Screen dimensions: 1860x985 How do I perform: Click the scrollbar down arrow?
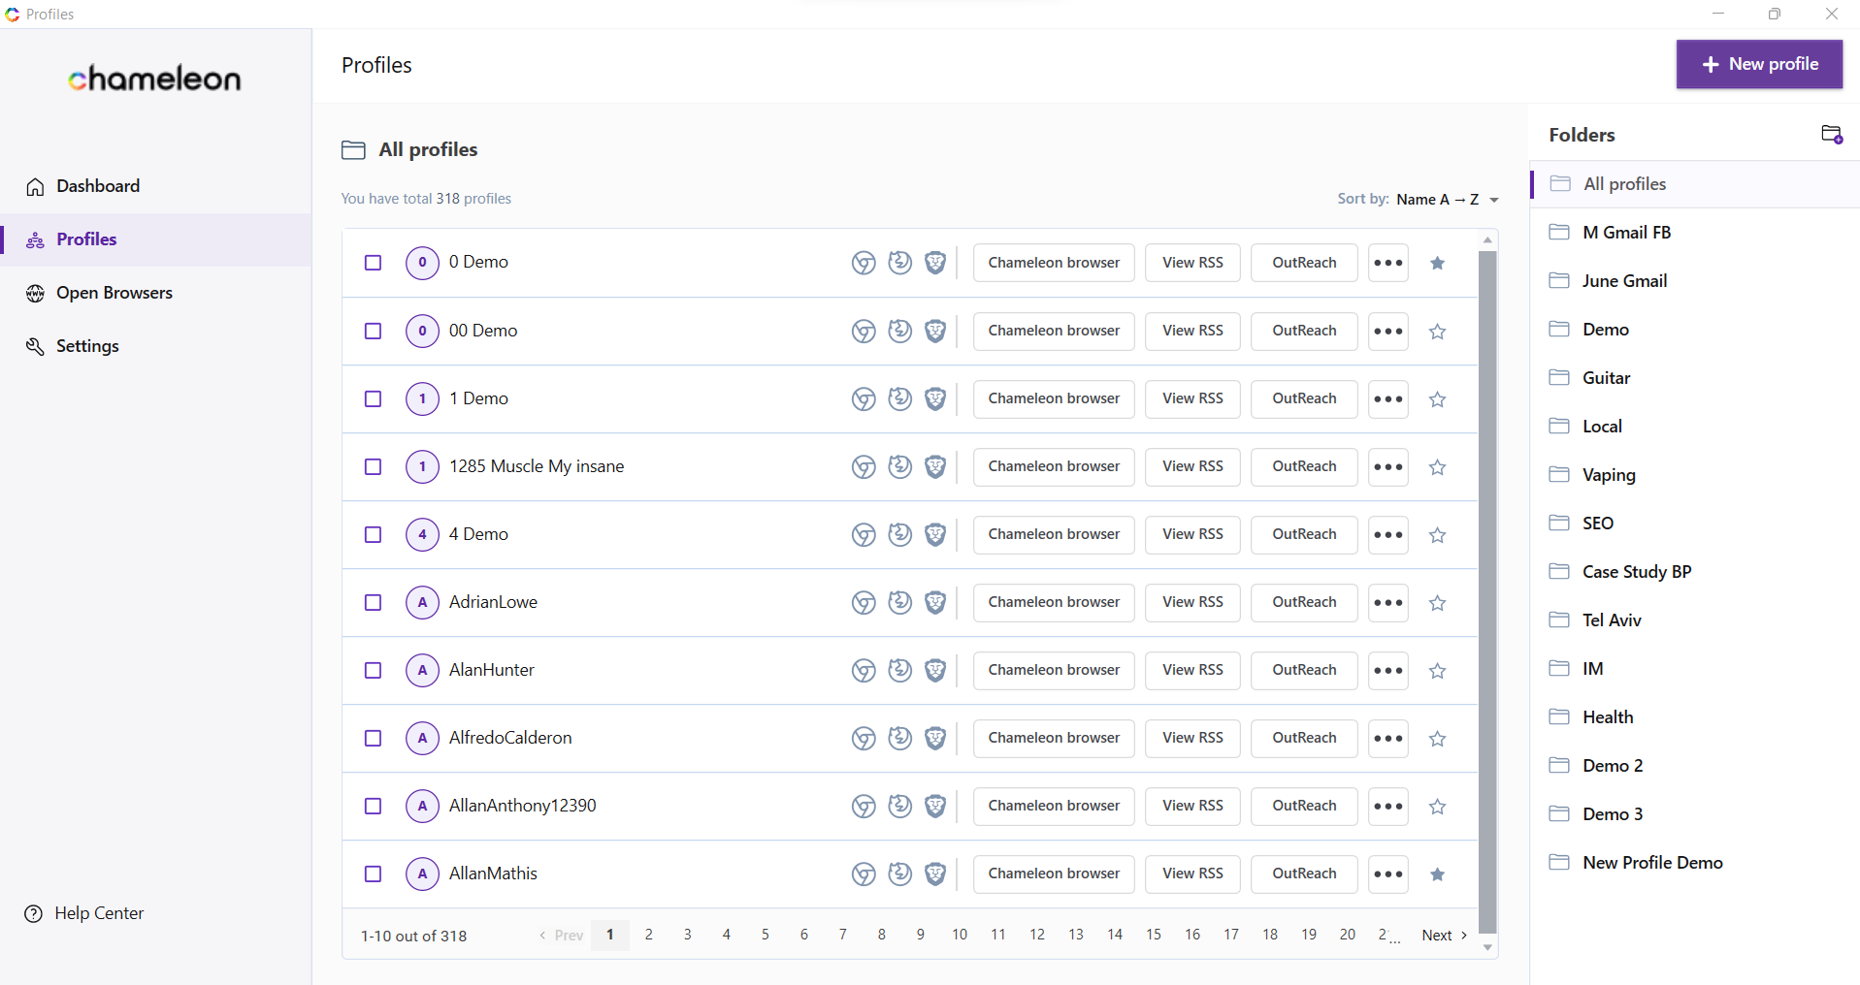tap(1487, 947)
